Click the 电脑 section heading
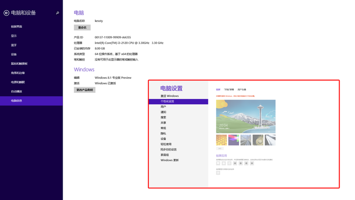 pyautogui.click(x=79, y=13)
